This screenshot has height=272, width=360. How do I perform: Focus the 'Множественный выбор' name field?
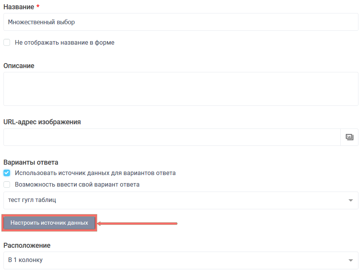tap(181, 22)
